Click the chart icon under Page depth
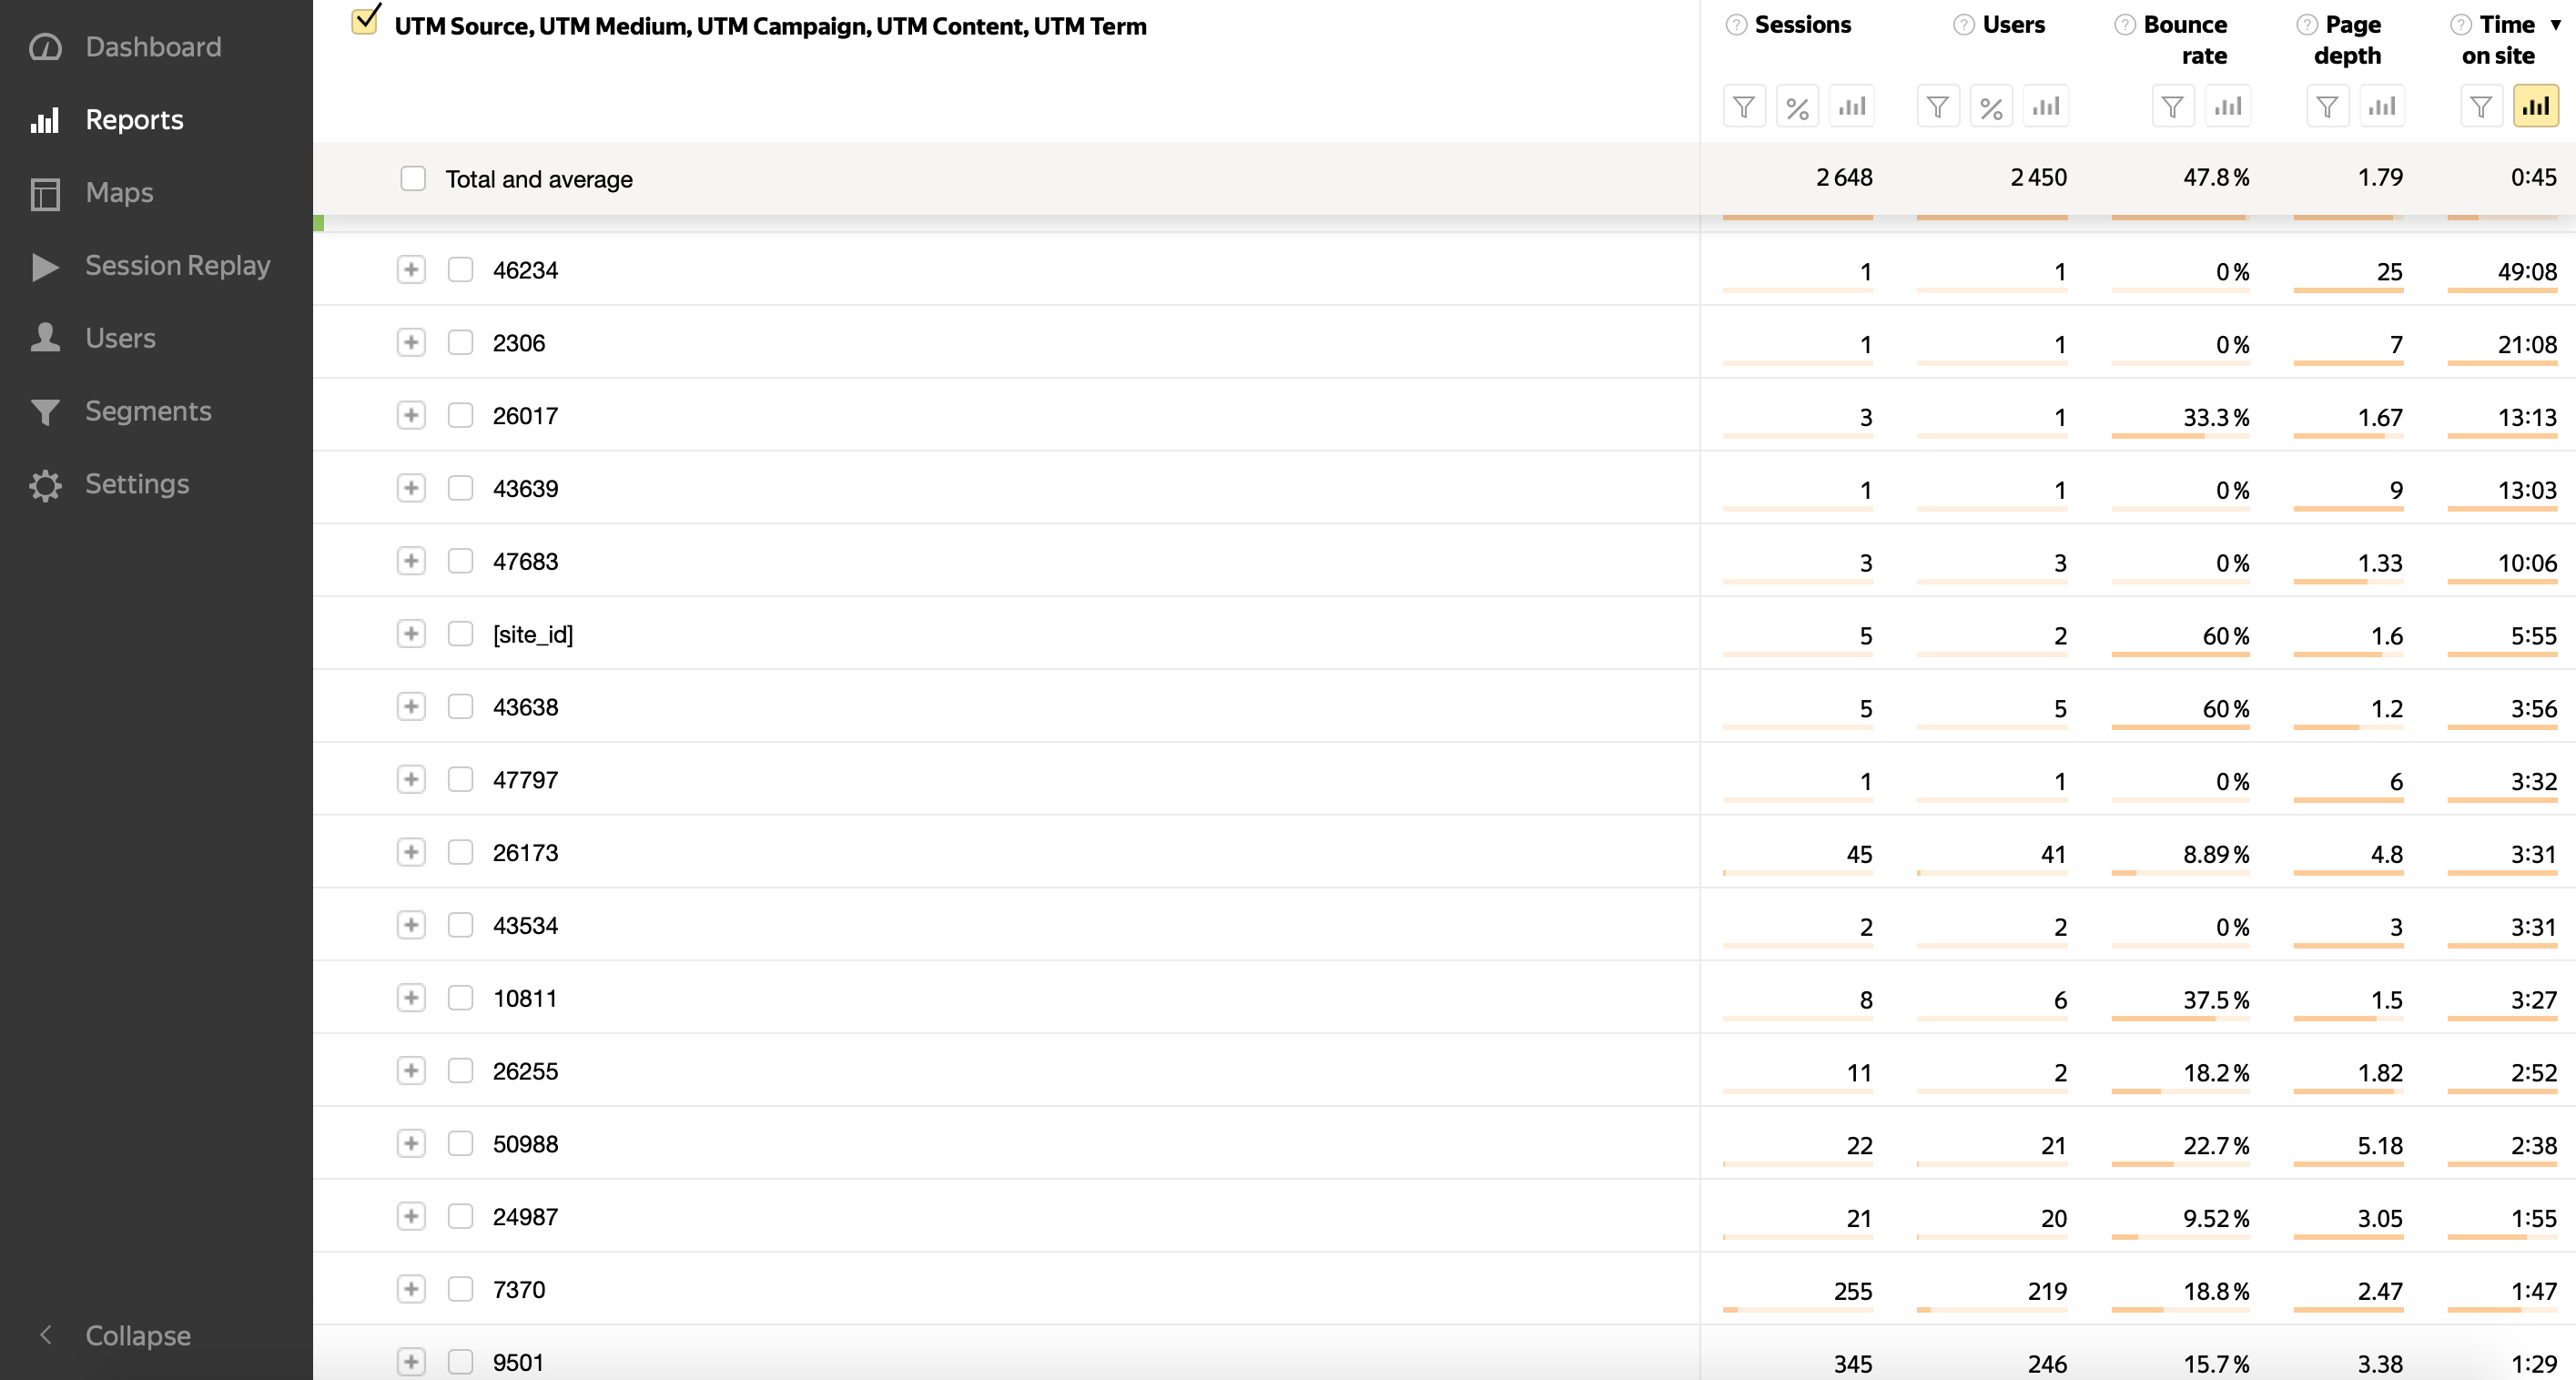Screen dimensions: 2576x1380 [x=2382, y=106]
